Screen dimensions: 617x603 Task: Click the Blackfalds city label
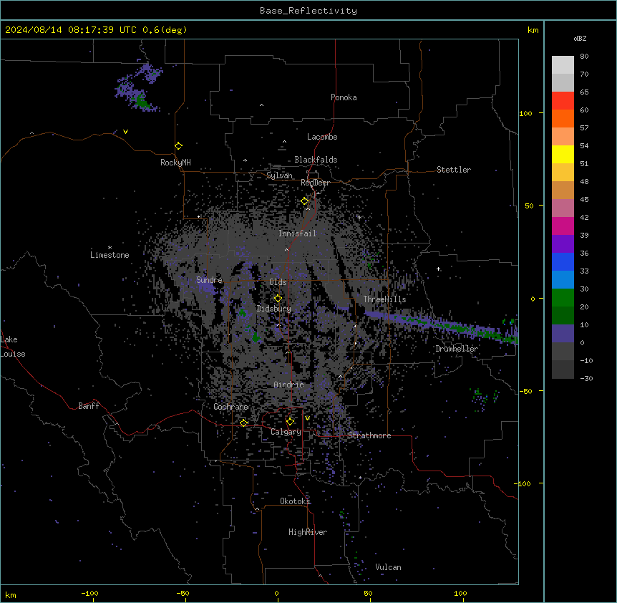coord(316,160)
